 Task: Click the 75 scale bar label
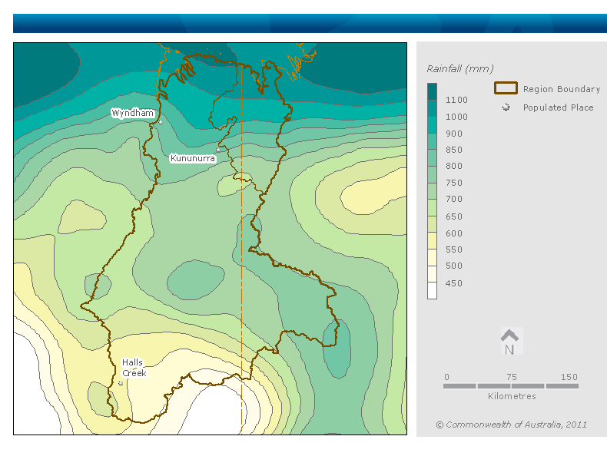click(512, 377)
